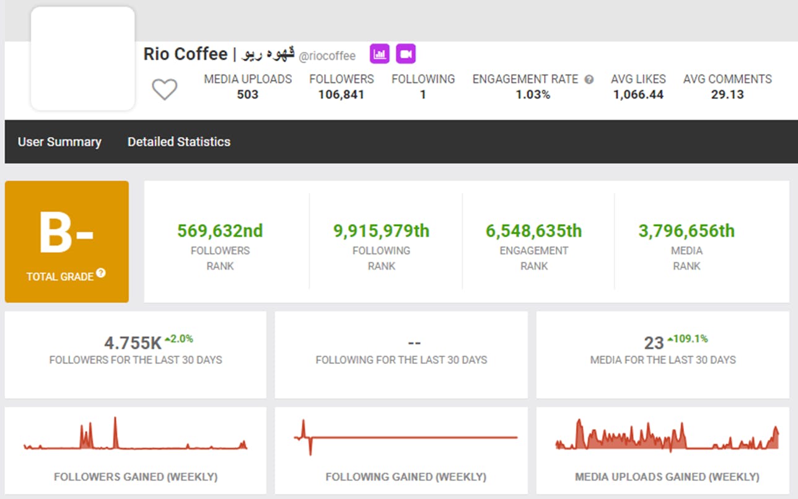Click the 569,632nd followers rank
Screen dimensions: 798x499
220,231
